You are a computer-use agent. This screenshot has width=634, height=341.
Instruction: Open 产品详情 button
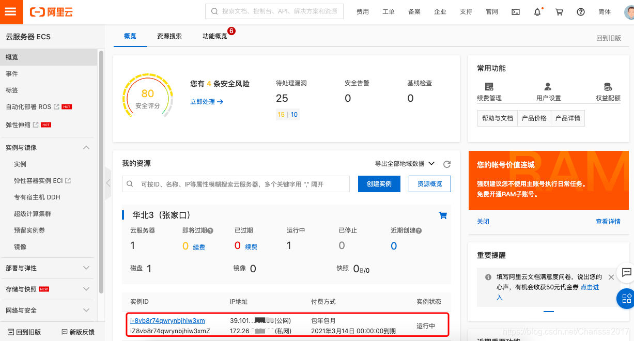tap(568, 118)
